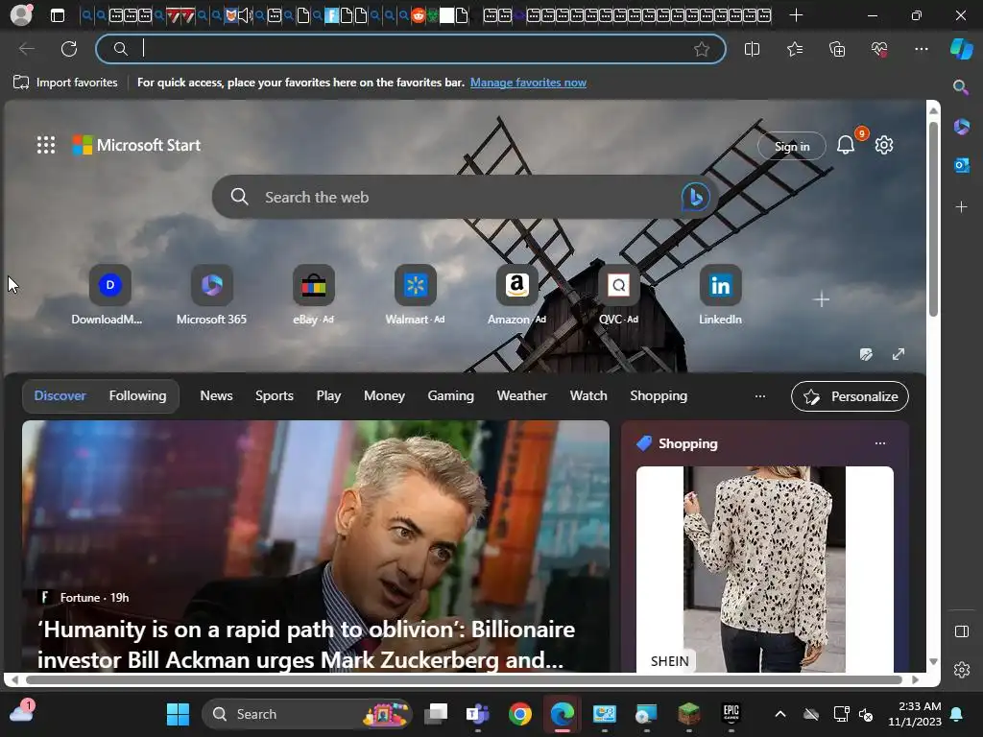Open Microsoft 365 in the sidebar
The image size is (983, 737).
(x=961, y=127)
